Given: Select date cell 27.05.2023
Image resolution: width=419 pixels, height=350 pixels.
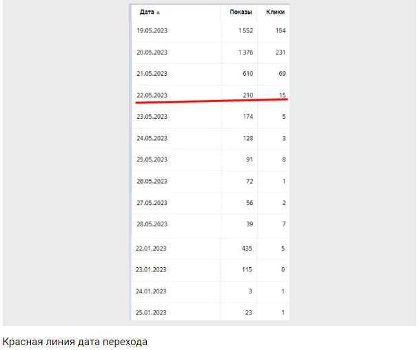Looking at the screenshot, I should pyautogui.click(x=152, y=203).
